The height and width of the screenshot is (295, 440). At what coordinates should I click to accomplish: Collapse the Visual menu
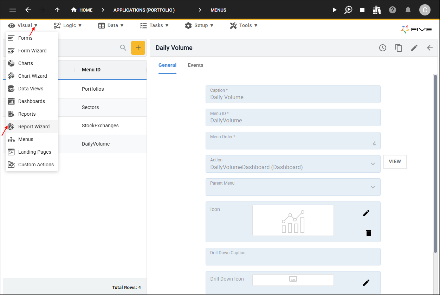23,25
